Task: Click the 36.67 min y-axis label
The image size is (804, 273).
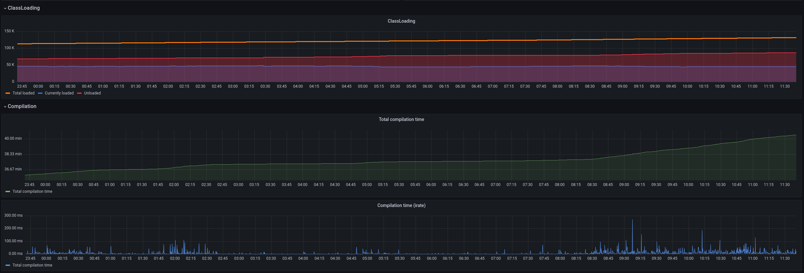Action: click(x=13, y=169)
